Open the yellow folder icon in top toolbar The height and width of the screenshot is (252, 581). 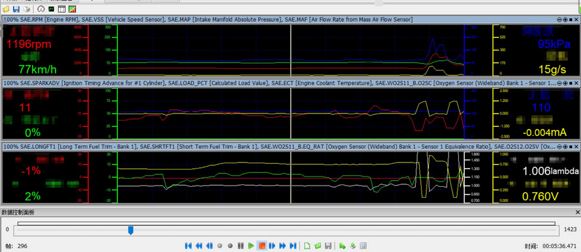pyautogui.click(x=6, y=8)
